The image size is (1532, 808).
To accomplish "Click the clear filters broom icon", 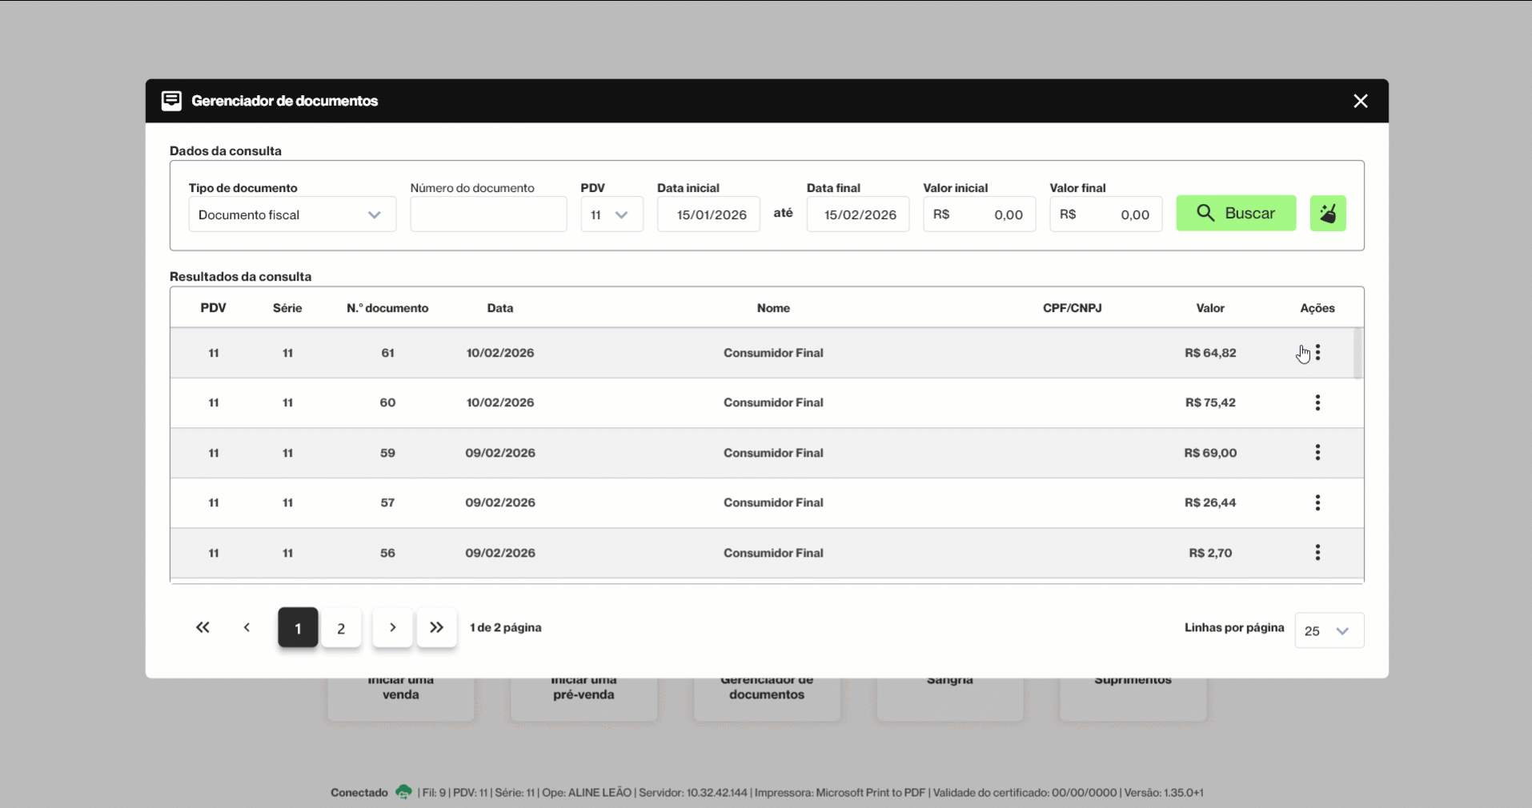I will (1327, 214).
